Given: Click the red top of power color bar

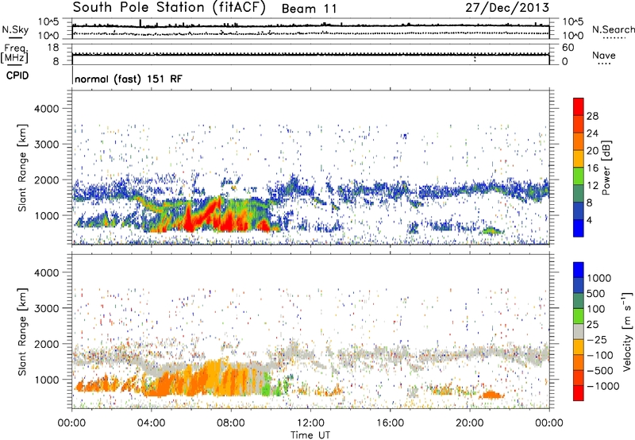Looking at the screenshot, I should 579,106.
